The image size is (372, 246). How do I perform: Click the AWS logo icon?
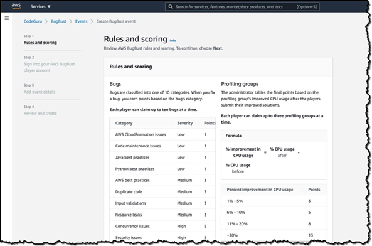pos(16,6)
